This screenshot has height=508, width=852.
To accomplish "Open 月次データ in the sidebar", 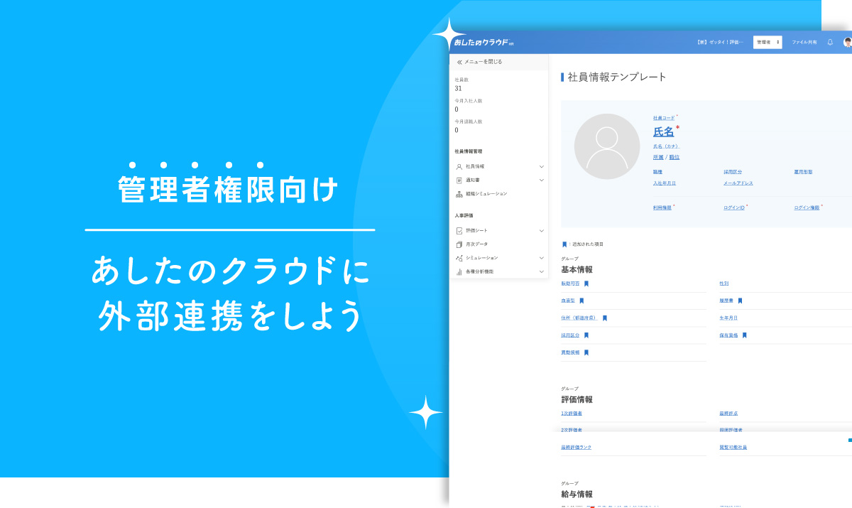I will 476,244.
